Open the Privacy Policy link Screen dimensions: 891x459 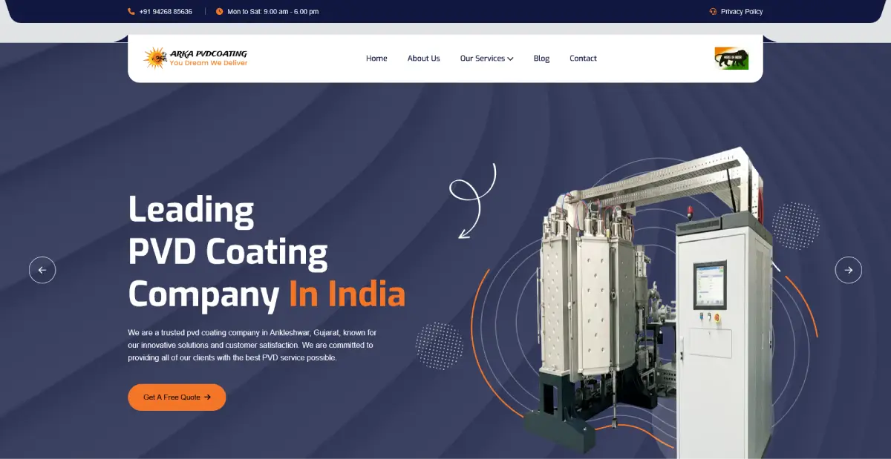click(741, 12)
